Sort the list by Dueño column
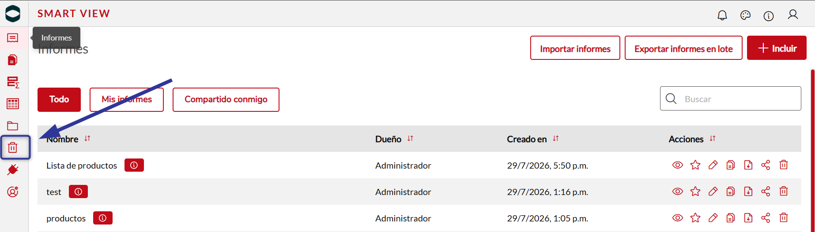Image resolution: width=815 pixels, height=232 pixels. click(x=410, y=139)
